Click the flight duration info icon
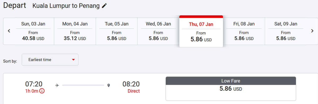Image resolution: width=318 pixels, height=104 pixels. coord(42,91)
